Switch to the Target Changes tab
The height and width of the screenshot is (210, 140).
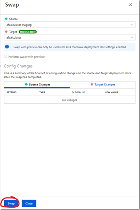103,85
